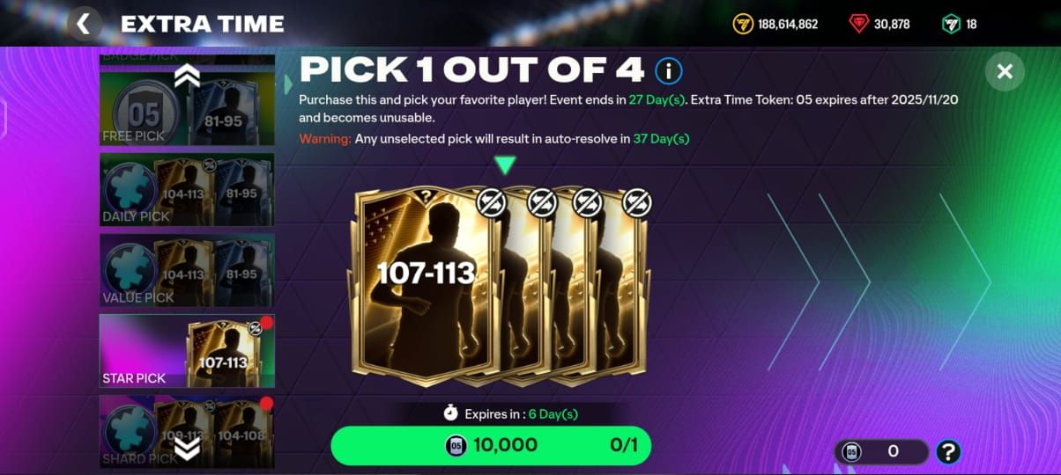The image size is (1061, 475).
Task: Tap the untradeable icon on the last card
Action: (636, 202)
